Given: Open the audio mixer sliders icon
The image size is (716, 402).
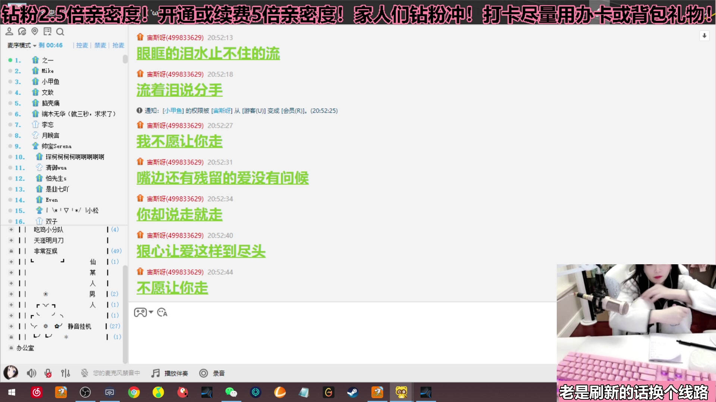Looking at the screenshot, I should click(x=65, y=373).
